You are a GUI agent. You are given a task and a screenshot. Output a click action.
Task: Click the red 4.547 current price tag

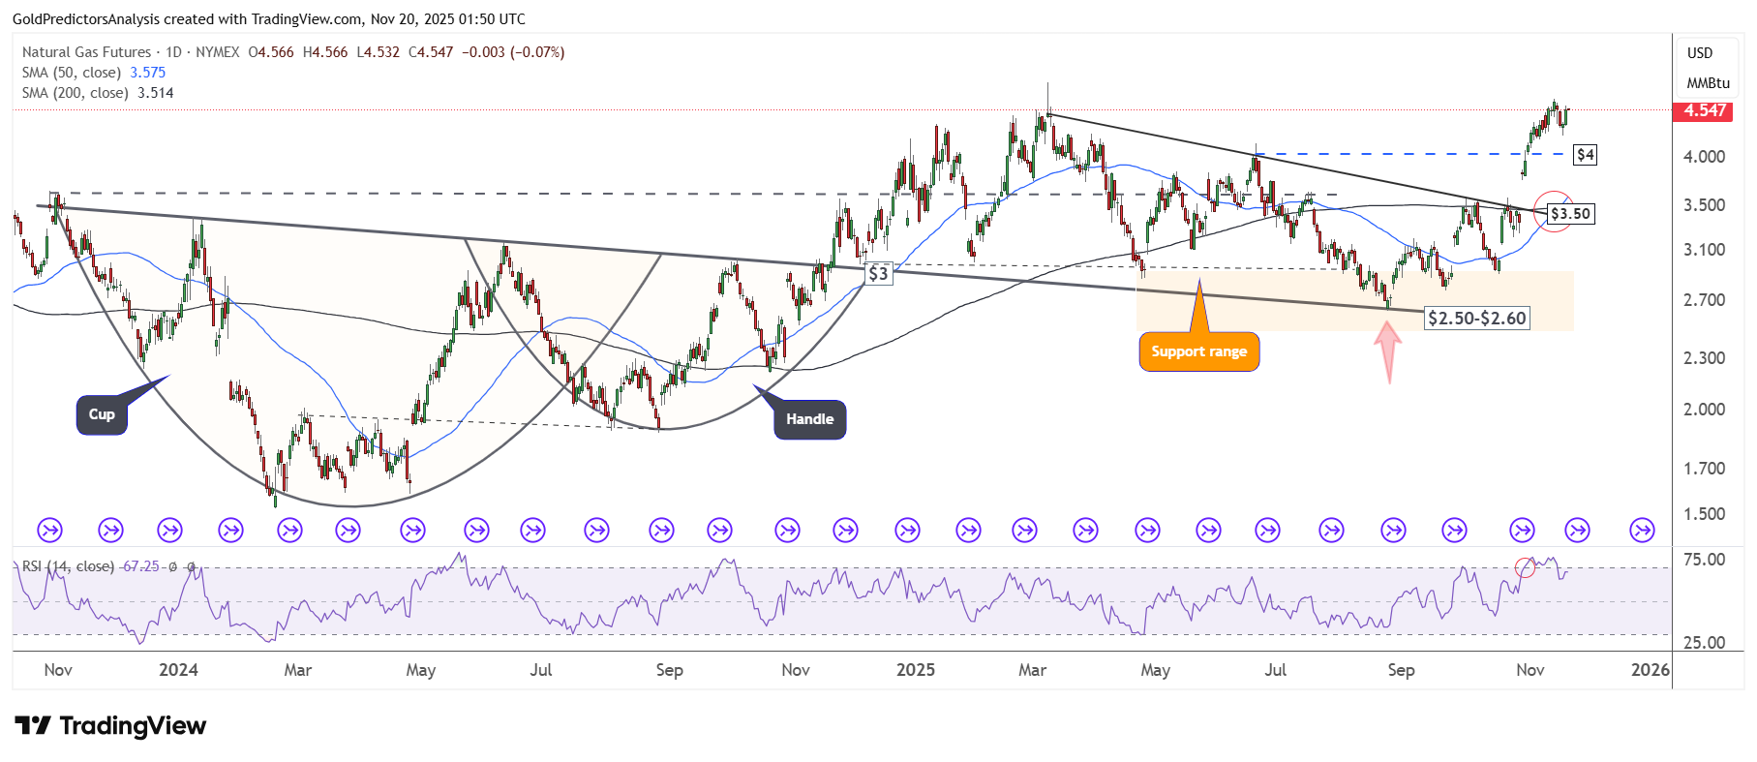[x=1704, y=111]
